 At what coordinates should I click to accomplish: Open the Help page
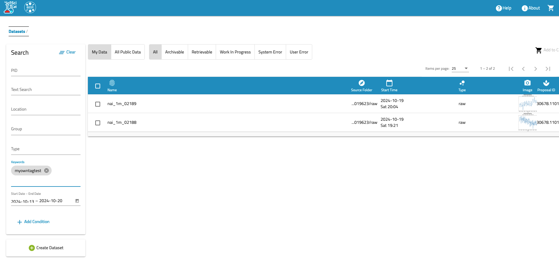[x=503, y=8]
